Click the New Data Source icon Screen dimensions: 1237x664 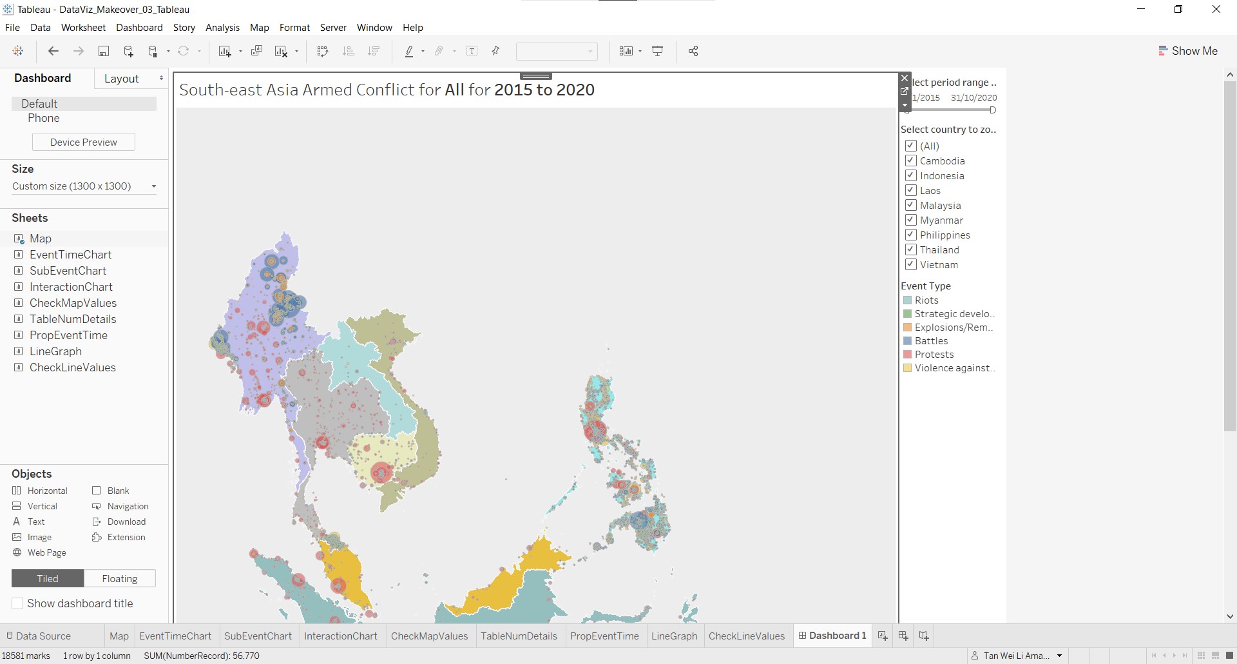pos(128,52)
